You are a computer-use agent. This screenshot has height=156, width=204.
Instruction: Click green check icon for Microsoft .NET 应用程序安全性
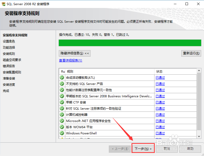[x=62, y=121]
